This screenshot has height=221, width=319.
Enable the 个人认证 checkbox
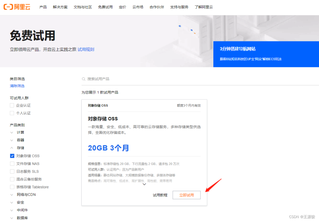[12, 113]
